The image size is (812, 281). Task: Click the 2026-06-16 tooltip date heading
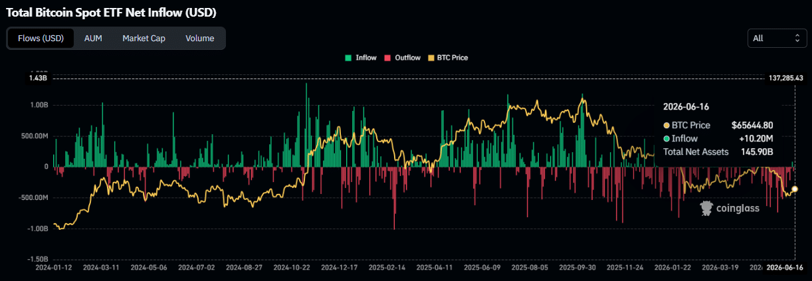click(x=686, y=107)
